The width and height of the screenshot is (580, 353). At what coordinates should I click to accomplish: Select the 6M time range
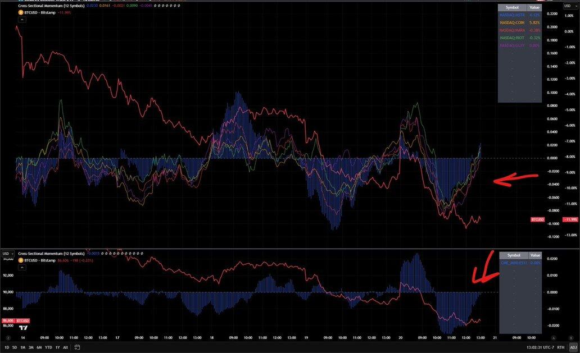click(39, 348)
